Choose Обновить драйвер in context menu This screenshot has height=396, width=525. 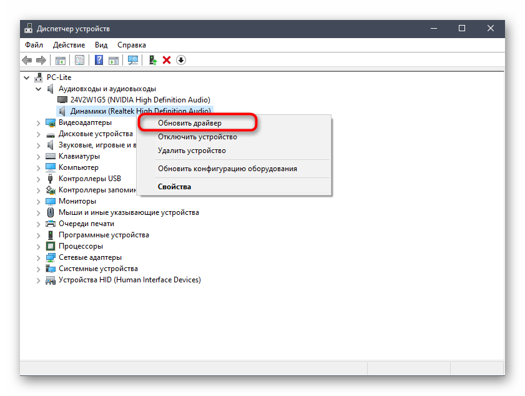(189, 123)
